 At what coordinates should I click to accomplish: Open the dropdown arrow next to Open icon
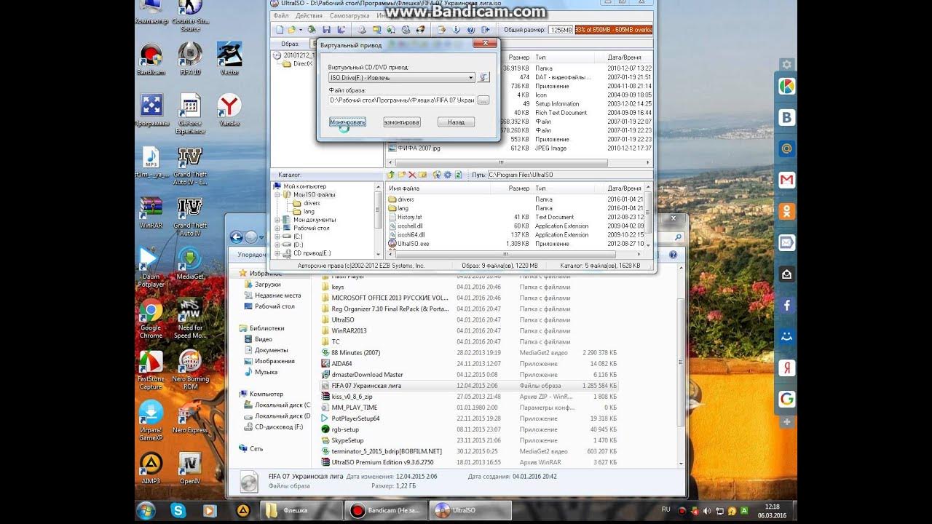(x=299, y=30)
